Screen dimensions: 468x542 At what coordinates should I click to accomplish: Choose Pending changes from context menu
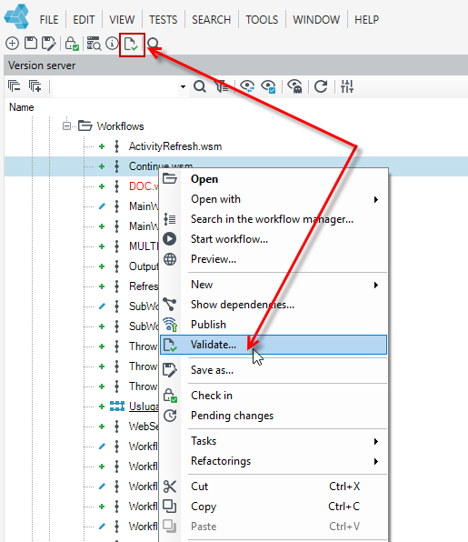pyautogui.click(x=274, y=416)
